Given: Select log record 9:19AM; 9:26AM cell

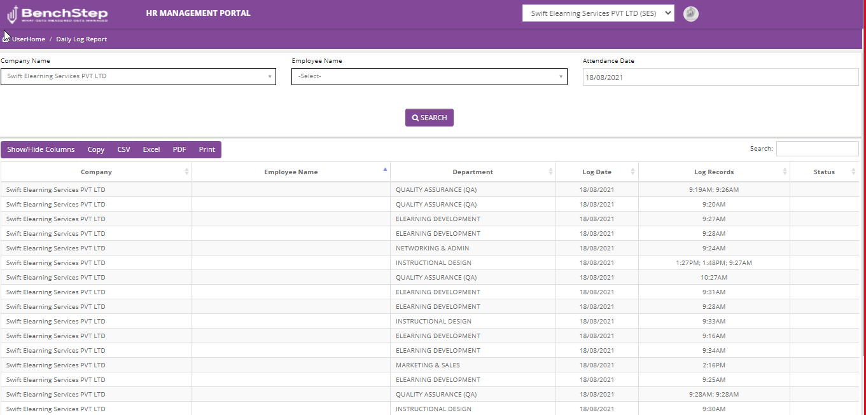Looking at the screenshot, I should 714,189.
